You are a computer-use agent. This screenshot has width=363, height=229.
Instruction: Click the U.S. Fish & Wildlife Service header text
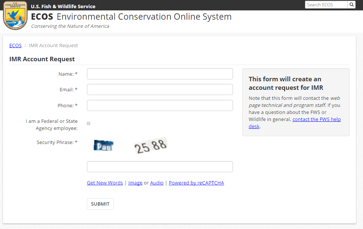[x=63, y=6]
